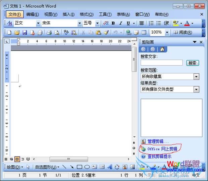Click the Undo arrow icon

tap(115, 32)
